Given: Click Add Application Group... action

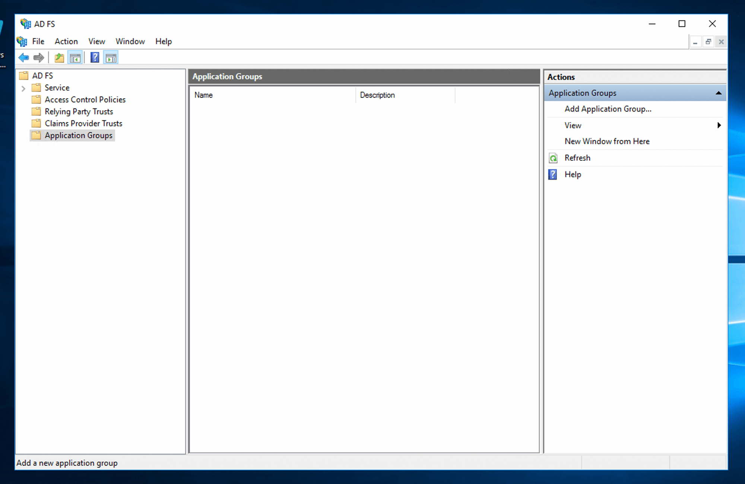Looking at the screenshot, I should 608,109.
